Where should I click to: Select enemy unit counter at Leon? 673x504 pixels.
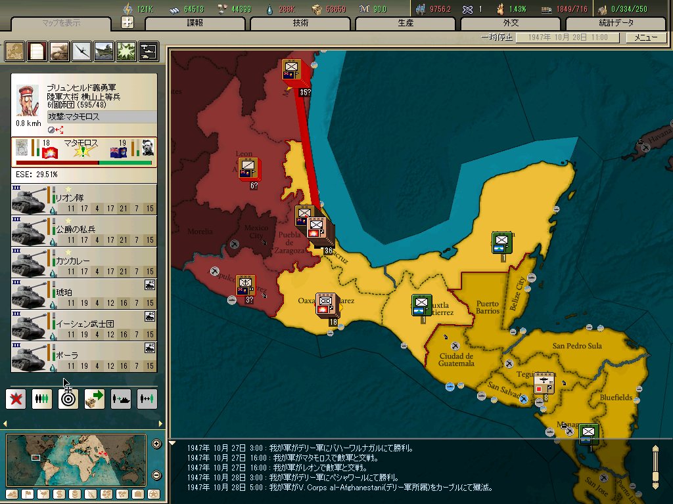tap(249, 169)
